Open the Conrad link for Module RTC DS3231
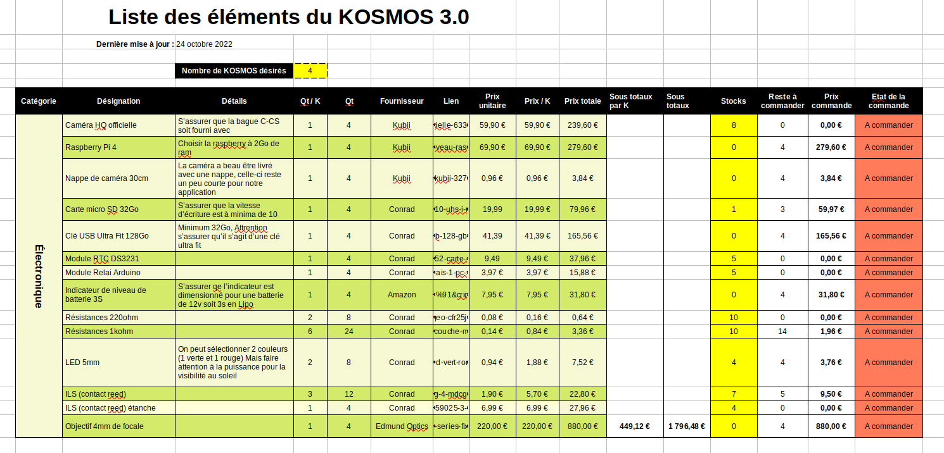The height and width of the screenshot is (453, 944). pyautogui.click(x=451, y=259)
